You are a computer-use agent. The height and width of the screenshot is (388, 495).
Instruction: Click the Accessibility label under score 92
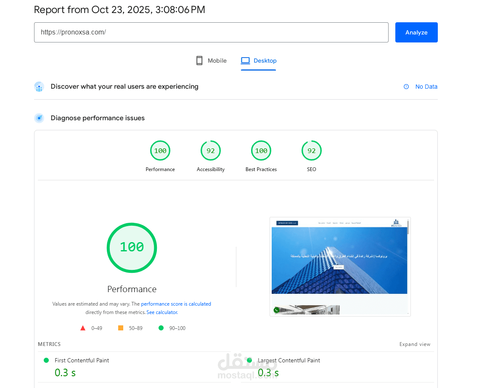point(211,169)
